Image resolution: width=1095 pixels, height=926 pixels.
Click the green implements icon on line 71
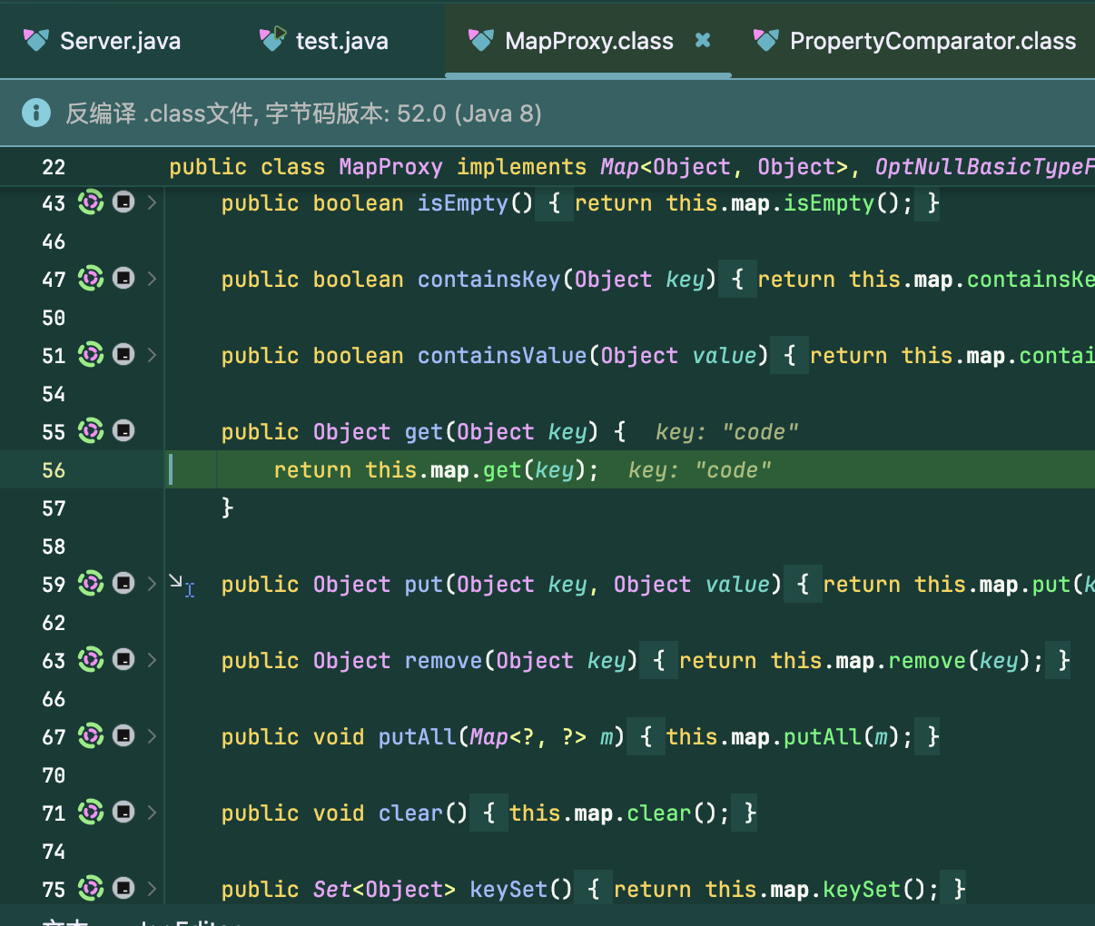pyautogui.click(x=90, y=813)
